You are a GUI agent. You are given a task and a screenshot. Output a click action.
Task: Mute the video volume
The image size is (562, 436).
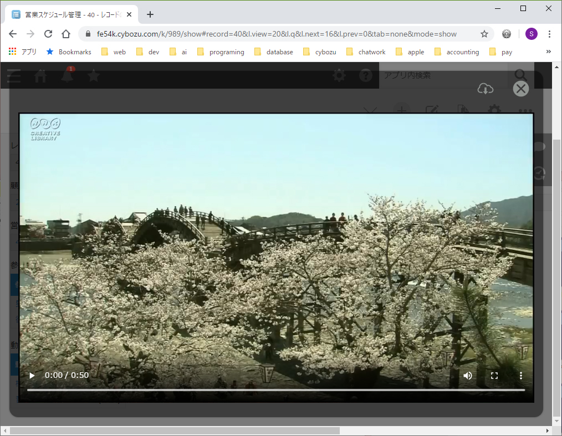pos(467,376)
